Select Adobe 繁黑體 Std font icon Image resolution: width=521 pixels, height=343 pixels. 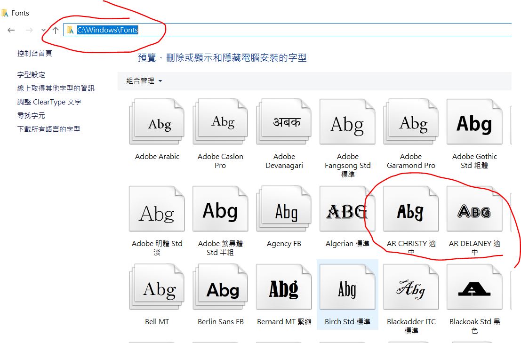pos(220,208)
